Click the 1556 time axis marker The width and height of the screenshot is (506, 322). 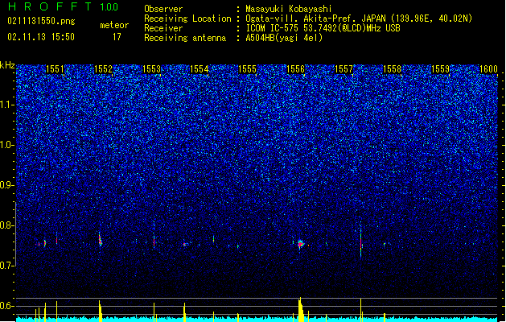[295, 69]
